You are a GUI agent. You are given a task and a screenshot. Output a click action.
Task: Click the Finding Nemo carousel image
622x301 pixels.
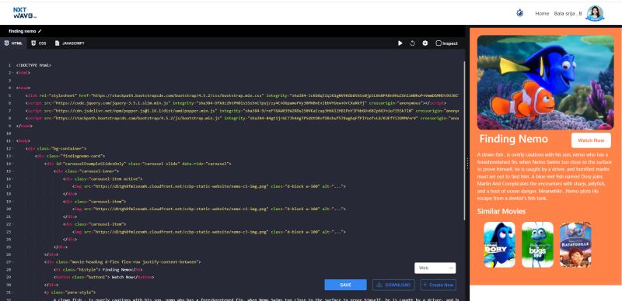(x=546, y=82)
